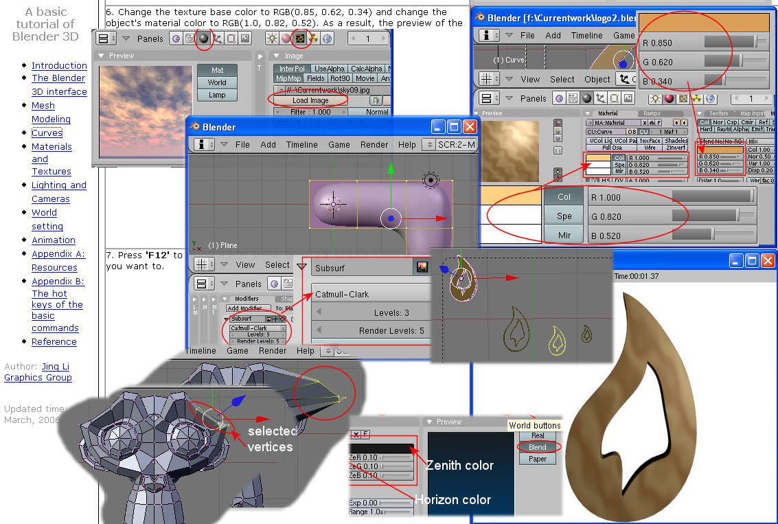Viewport: 778px width, 524px height.
Task: Click Shading sphere icon in logo2.blend Panels header
Action: [587, 98]
